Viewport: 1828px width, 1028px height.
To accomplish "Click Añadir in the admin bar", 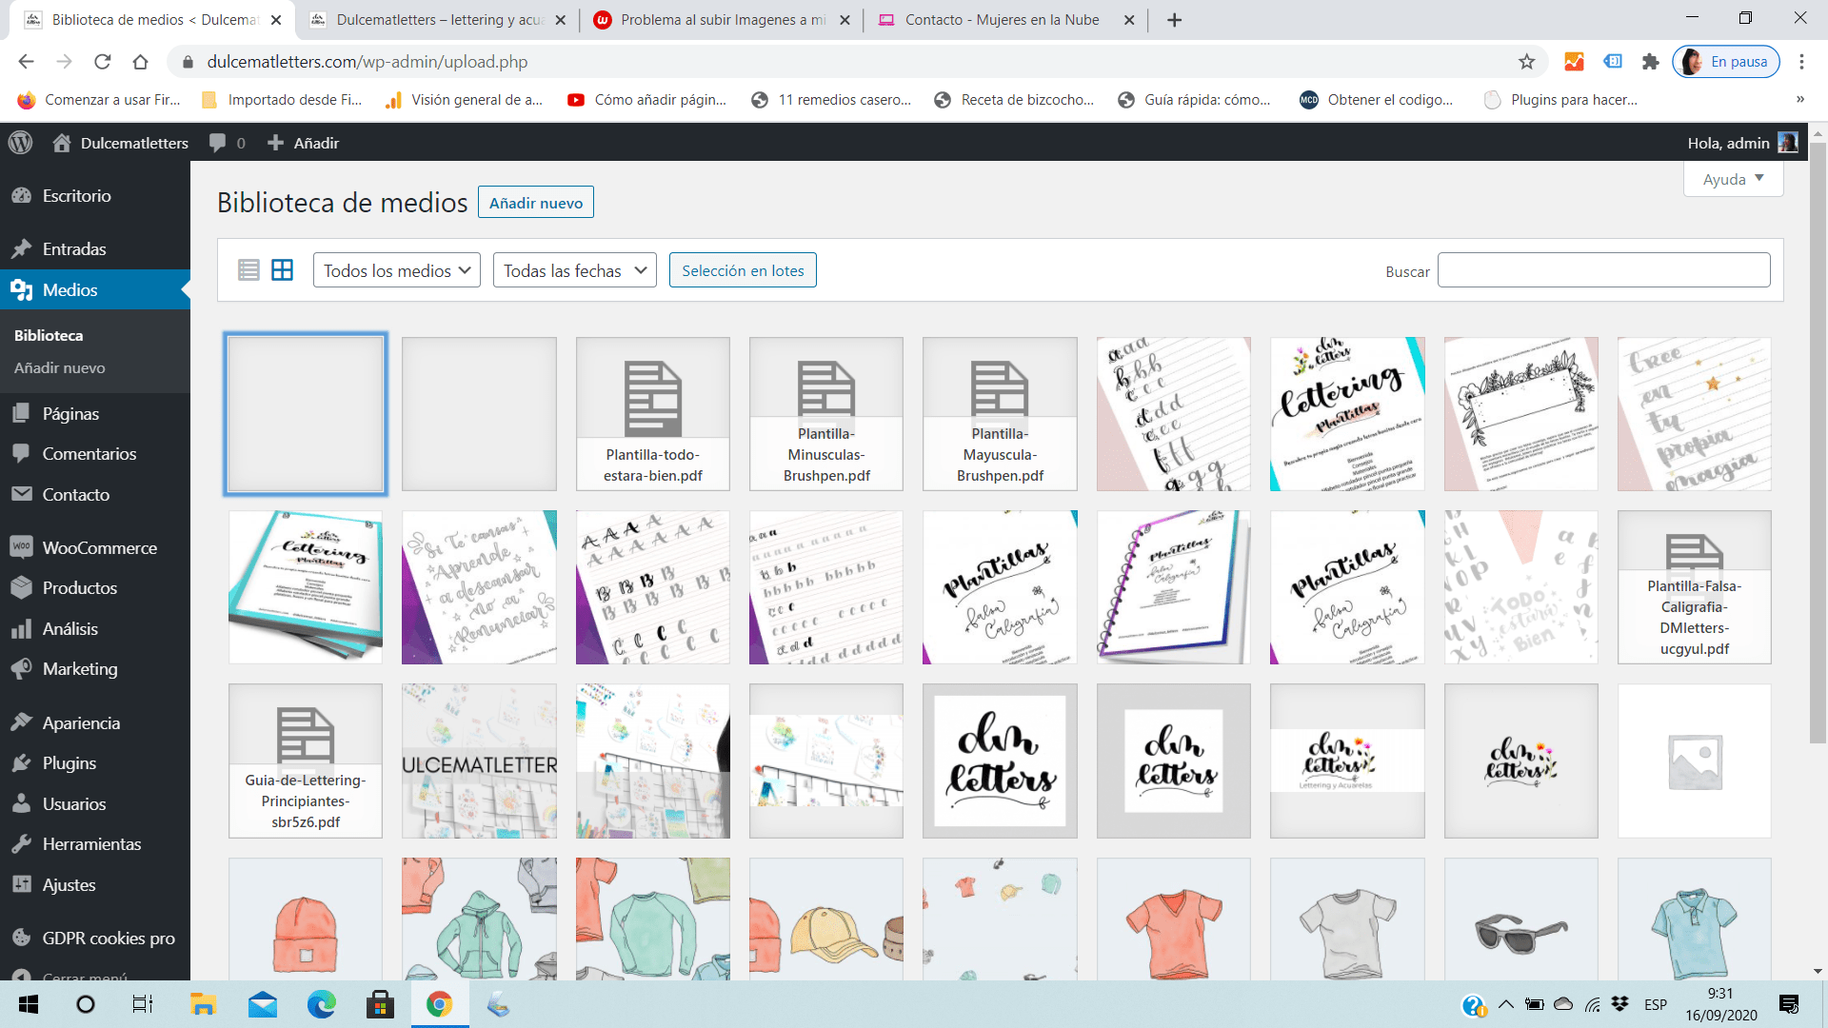I will click(304, 143).
